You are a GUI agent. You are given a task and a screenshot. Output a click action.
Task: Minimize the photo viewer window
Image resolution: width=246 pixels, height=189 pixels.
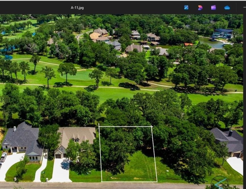click(244, 8)
